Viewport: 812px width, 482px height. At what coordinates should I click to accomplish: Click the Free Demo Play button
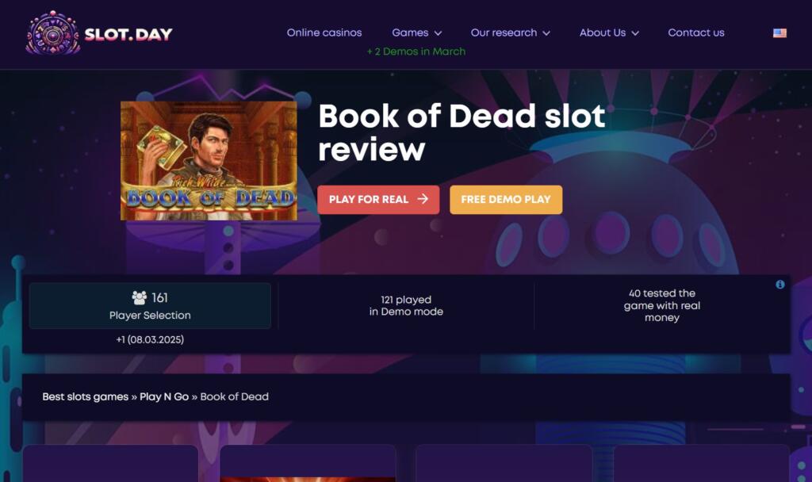point(506,199)
